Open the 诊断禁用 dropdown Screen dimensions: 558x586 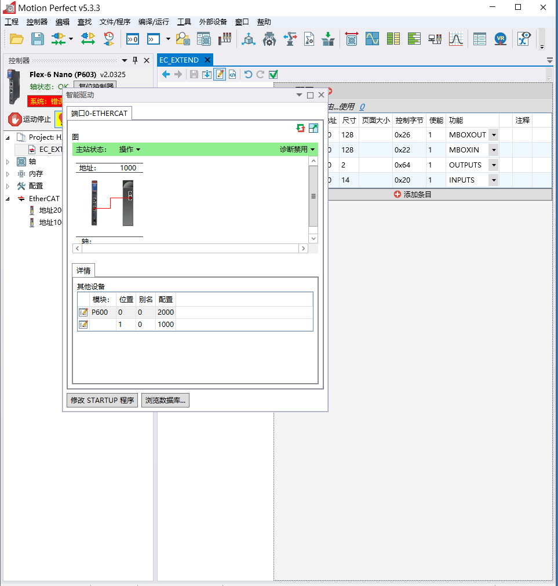[297, 150]
